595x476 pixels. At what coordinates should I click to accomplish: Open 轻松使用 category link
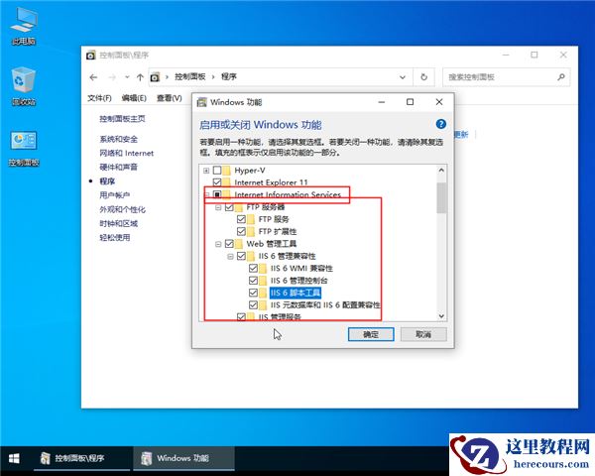[x=115, y=237]
